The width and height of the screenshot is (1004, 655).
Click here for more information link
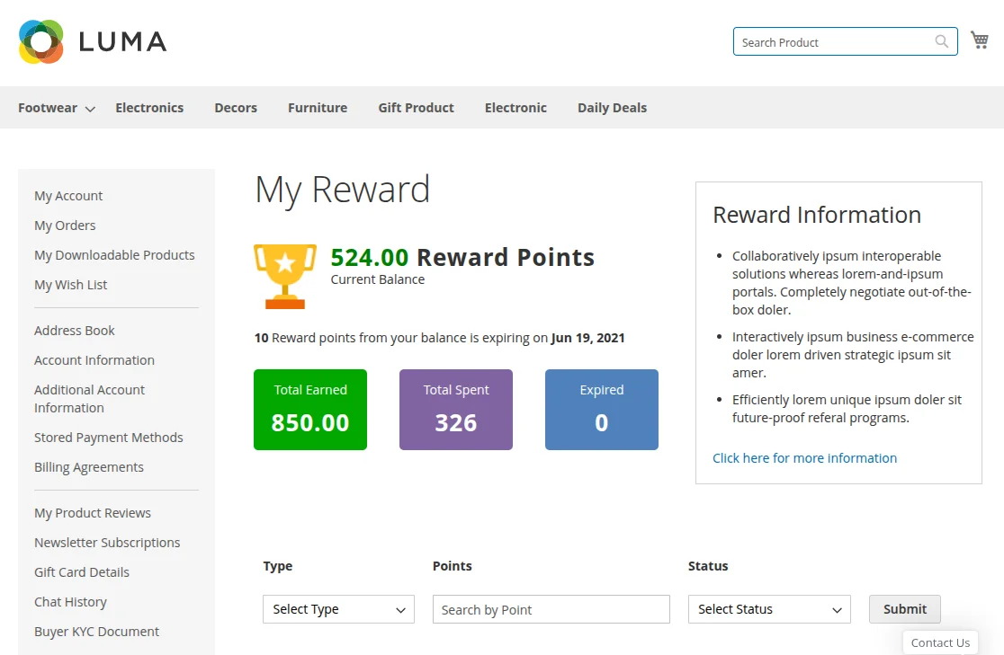[x=804, y=457]
